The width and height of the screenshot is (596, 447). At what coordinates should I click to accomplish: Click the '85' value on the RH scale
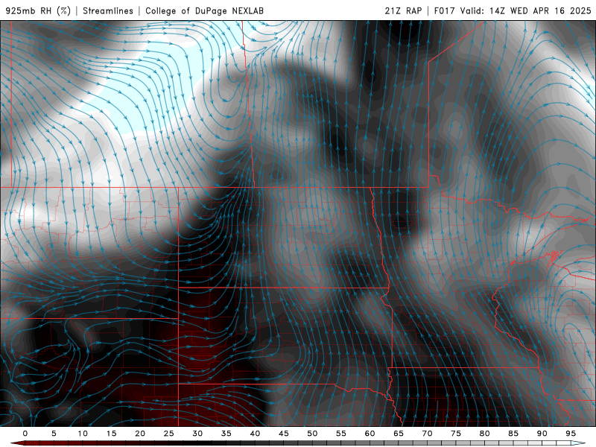pos(513,434)
